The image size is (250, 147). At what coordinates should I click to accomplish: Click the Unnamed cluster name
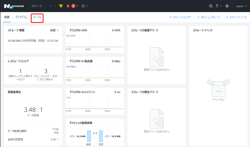pyautogui.click(x=18, y=6)
